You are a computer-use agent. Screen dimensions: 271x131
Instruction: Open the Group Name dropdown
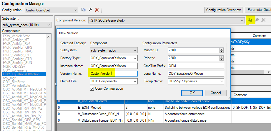(221, 81)
